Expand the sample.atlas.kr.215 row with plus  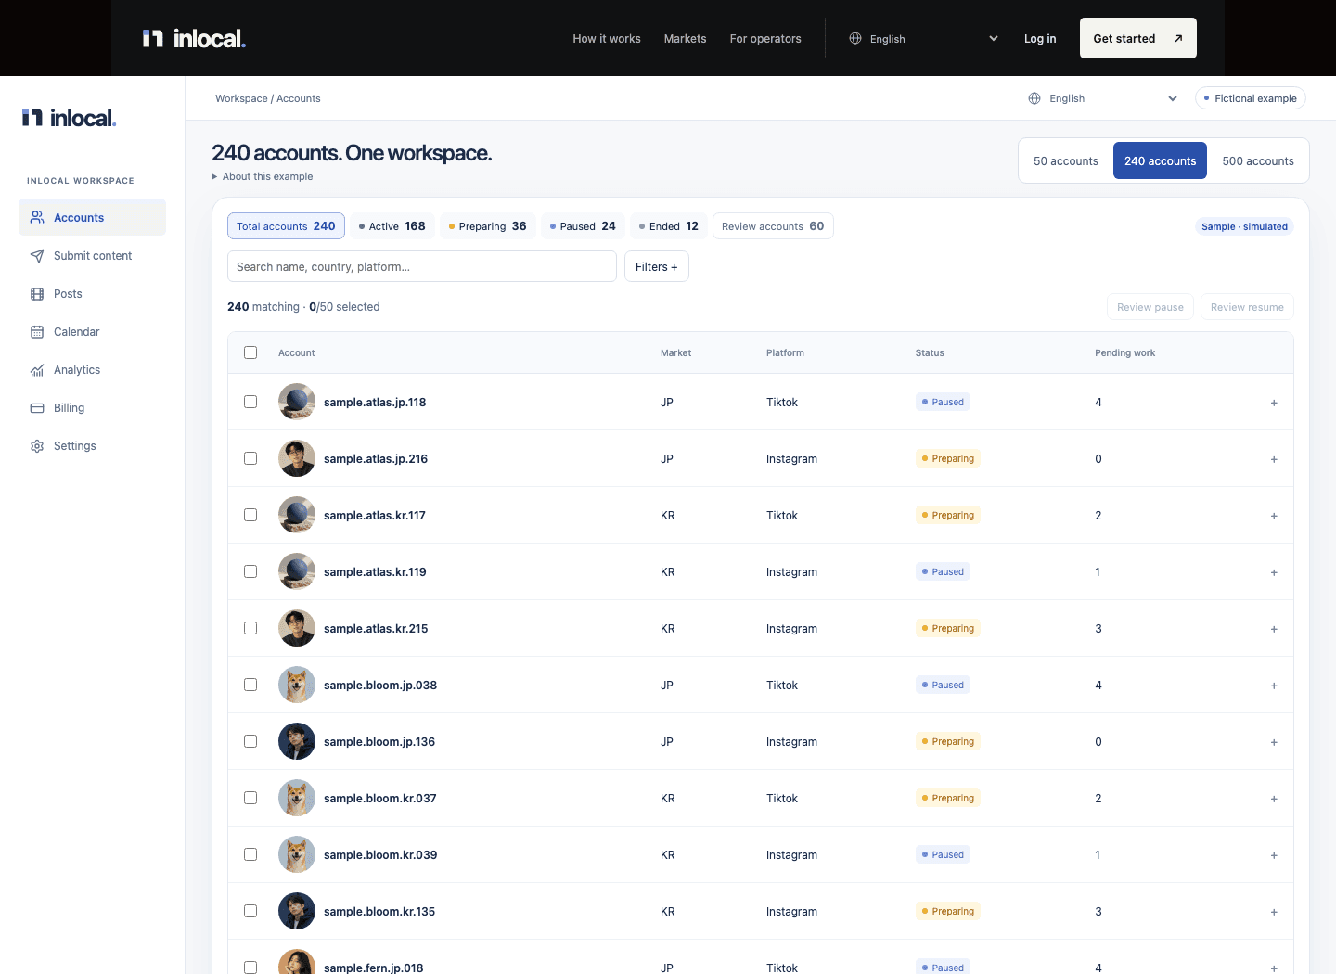pos(1274,629)
